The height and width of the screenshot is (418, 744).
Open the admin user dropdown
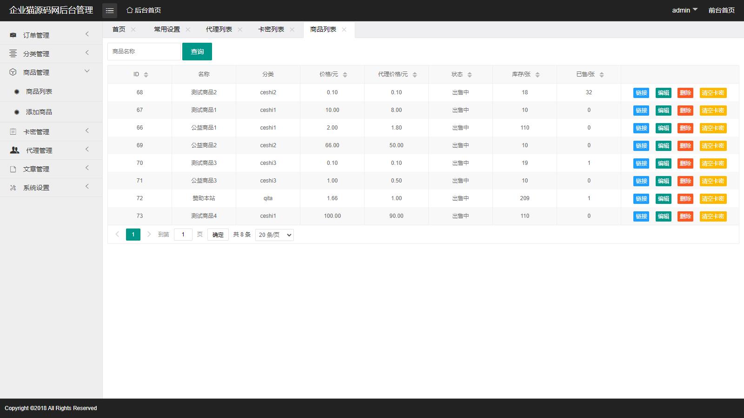click(x=684, y=10)
